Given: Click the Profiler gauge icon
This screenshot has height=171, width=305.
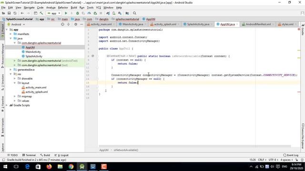Looking at the screenshot, I should 89,13.
